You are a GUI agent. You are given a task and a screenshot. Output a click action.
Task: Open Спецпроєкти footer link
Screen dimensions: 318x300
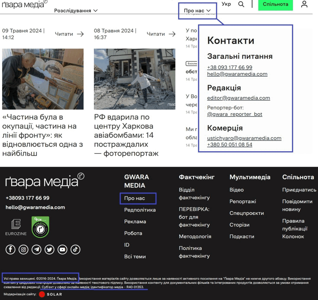247,213
